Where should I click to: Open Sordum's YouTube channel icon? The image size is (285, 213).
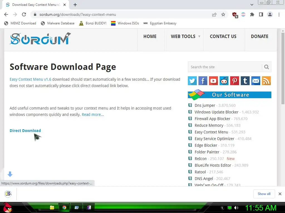(213, 81)
